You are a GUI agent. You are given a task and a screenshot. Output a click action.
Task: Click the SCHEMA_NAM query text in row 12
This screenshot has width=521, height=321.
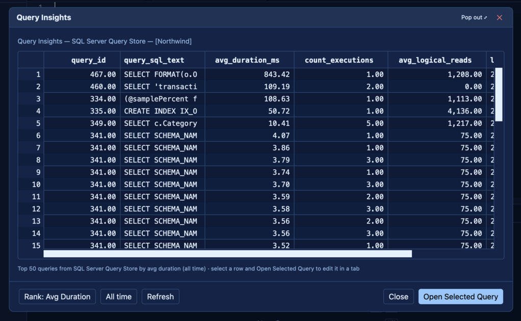(163, 209)
